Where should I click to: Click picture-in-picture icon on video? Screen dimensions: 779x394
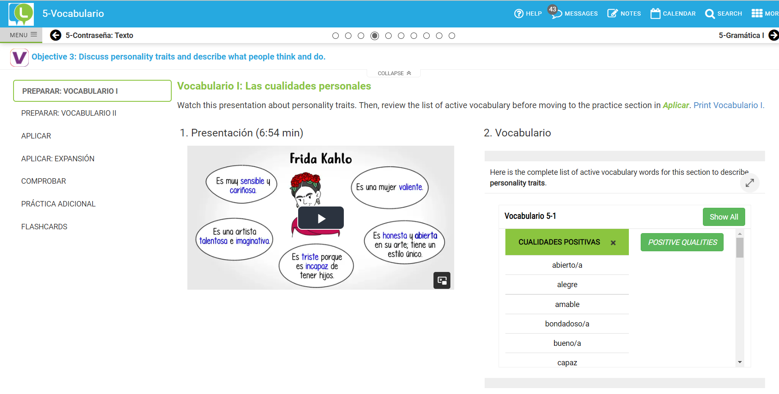coord(442,280)
